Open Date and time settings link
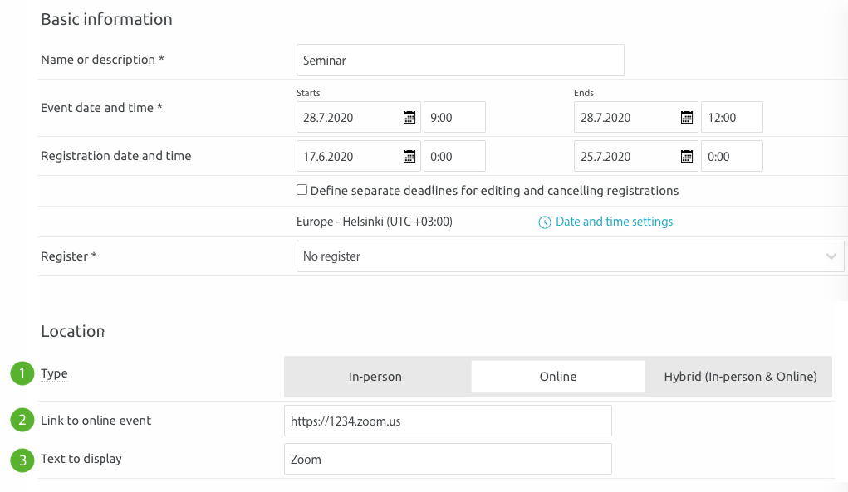The image size is (848, 492). (614, 222)
